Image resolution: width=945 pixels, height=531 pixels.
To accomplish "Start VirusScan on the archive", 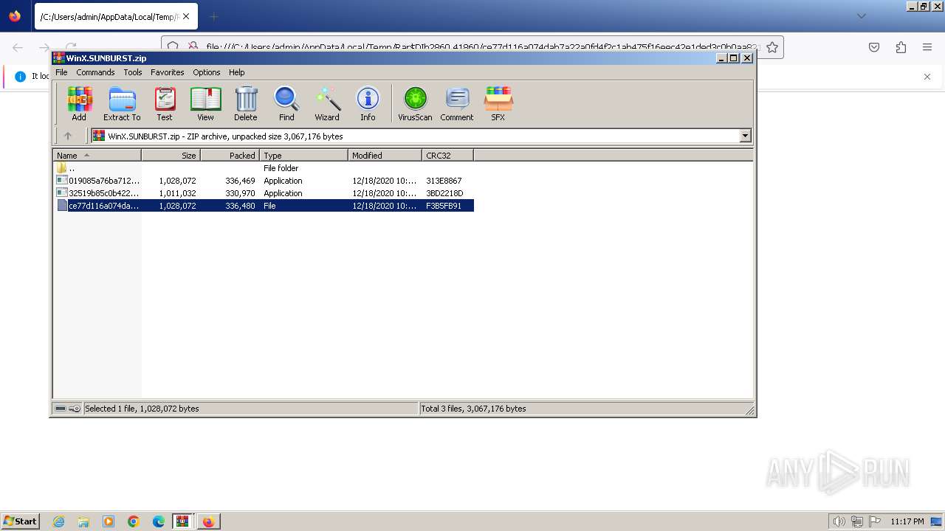I will click(x=415, y=103).
